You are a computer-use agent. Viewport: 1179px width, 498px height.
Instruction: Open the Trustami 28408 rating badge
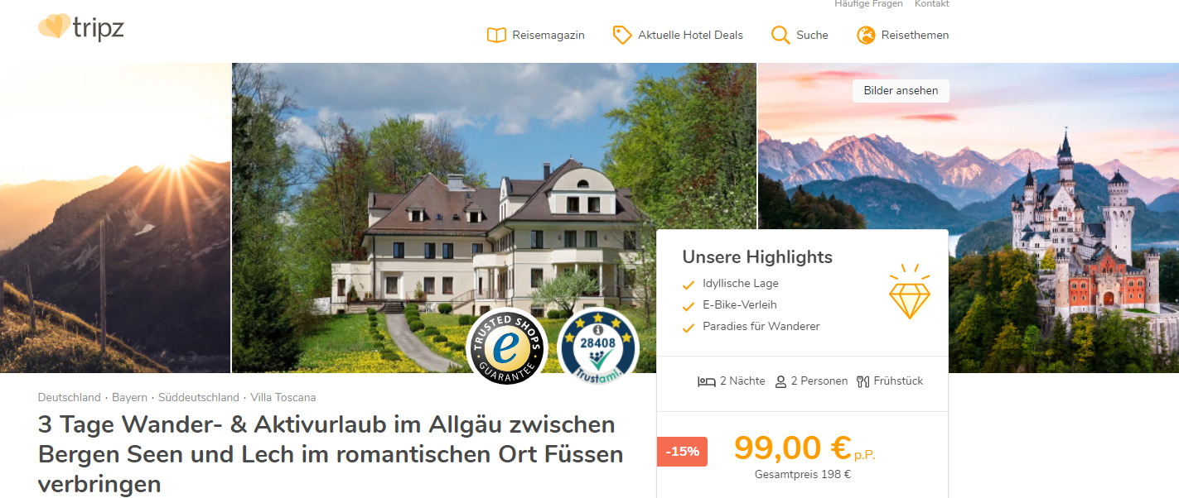(x=598, y=347)
